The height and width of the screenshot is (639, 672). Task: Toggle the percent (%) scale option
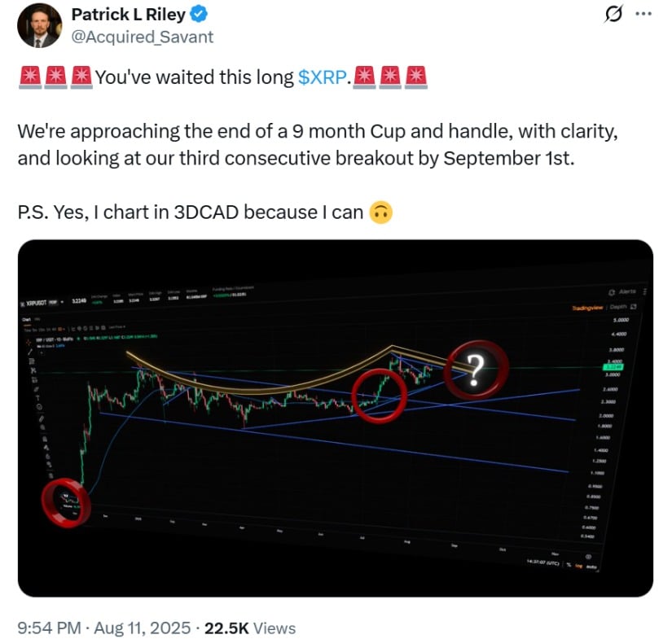(x=568, y=565)
